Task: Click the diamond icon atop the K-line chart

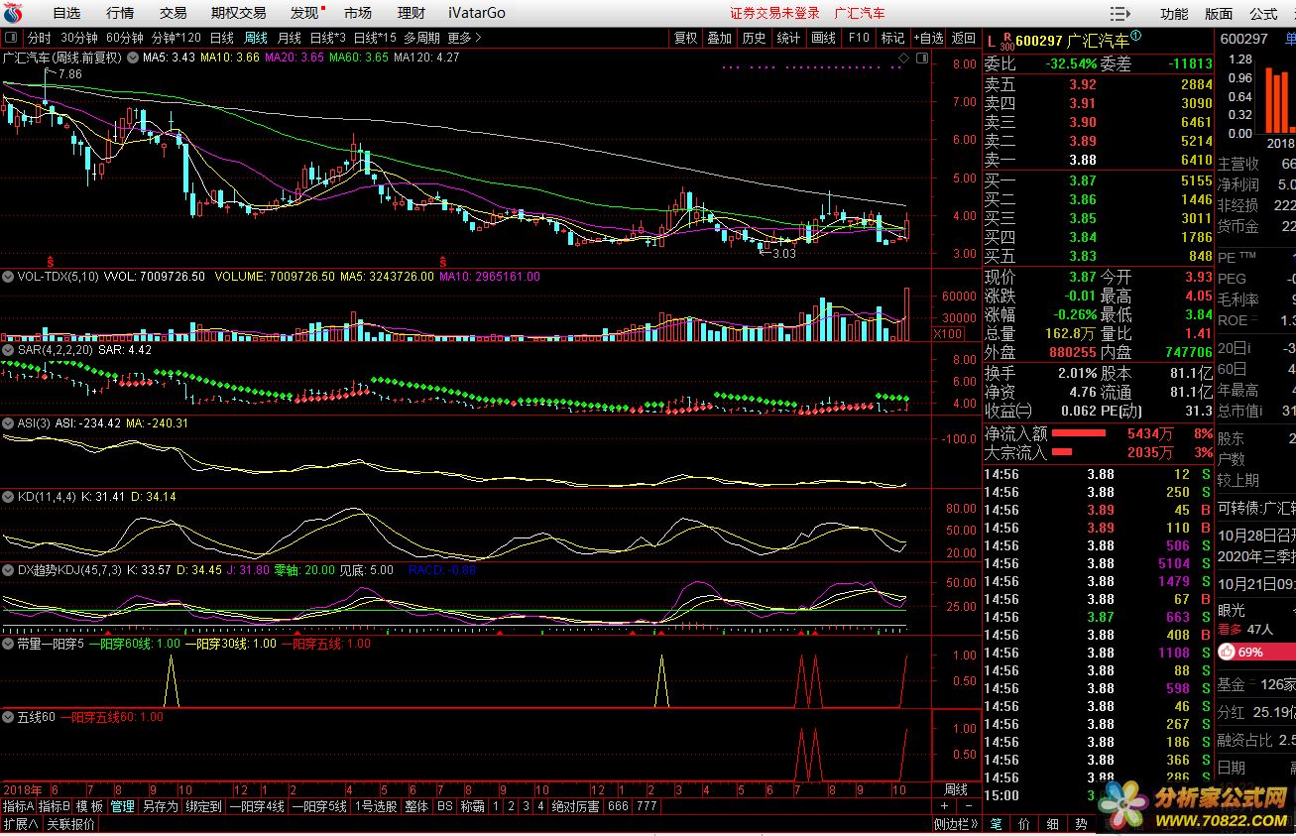Action: click(902, 60)
